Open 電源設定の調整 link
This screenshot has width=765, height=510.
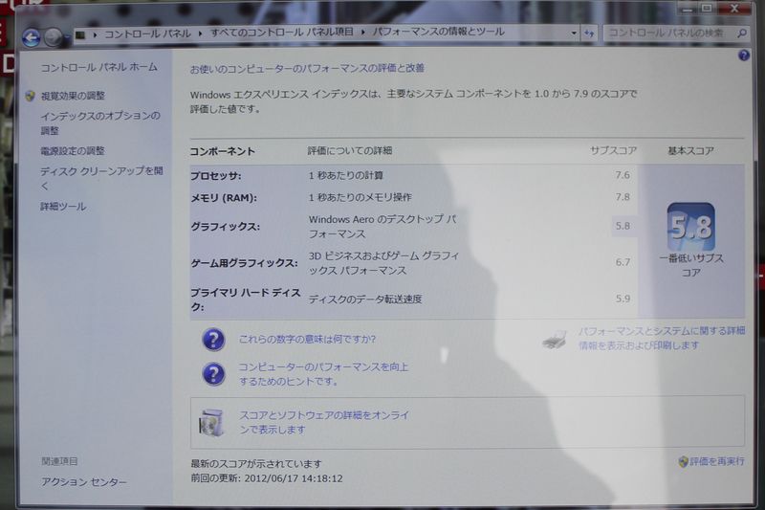coord(73,151)
